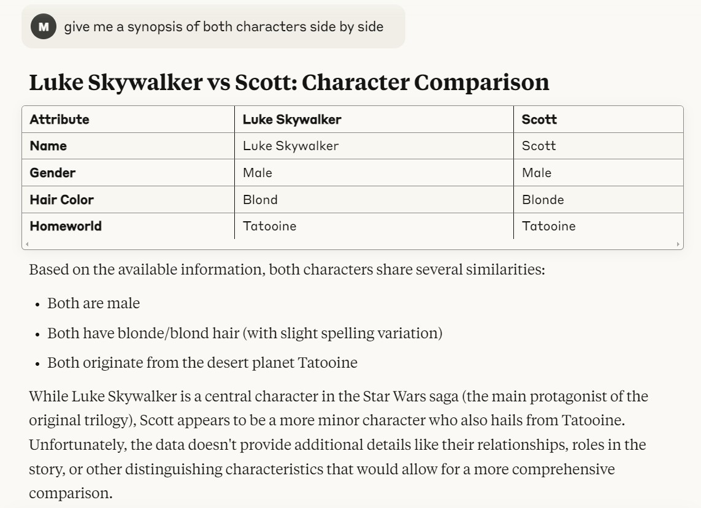Click the table's right scroll arrow
The image size is (701, 508).
(x=678, y=244)
